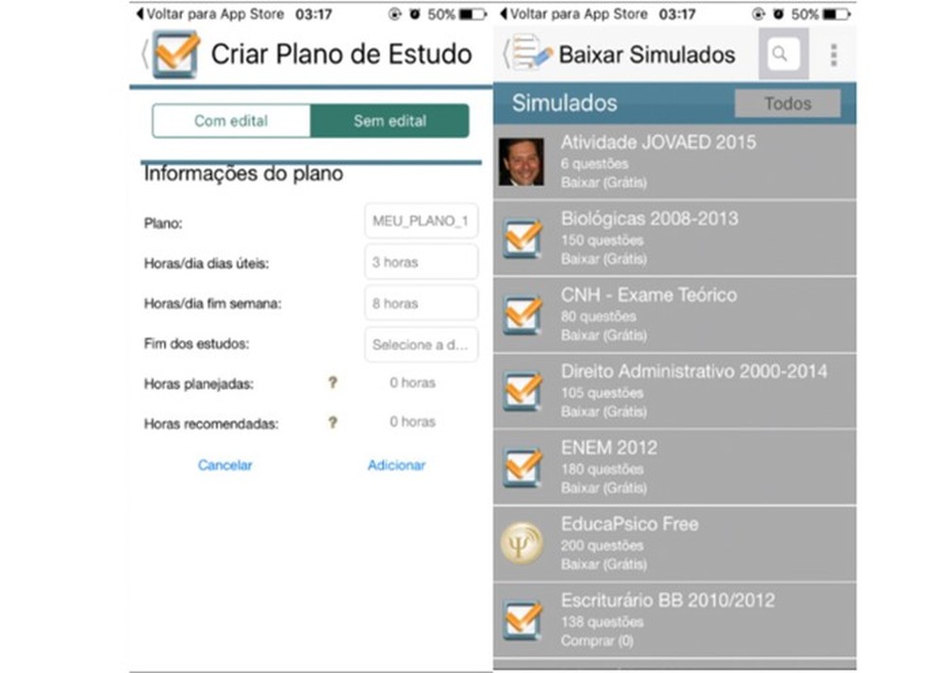943x673 pixels.
Task: Select the EducaPsico Free psi icon
Action: pos(522,544)
